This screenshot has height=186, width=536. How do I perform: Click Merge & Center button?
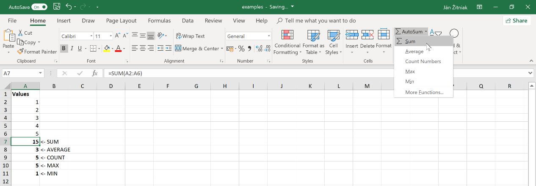(197, 49)
